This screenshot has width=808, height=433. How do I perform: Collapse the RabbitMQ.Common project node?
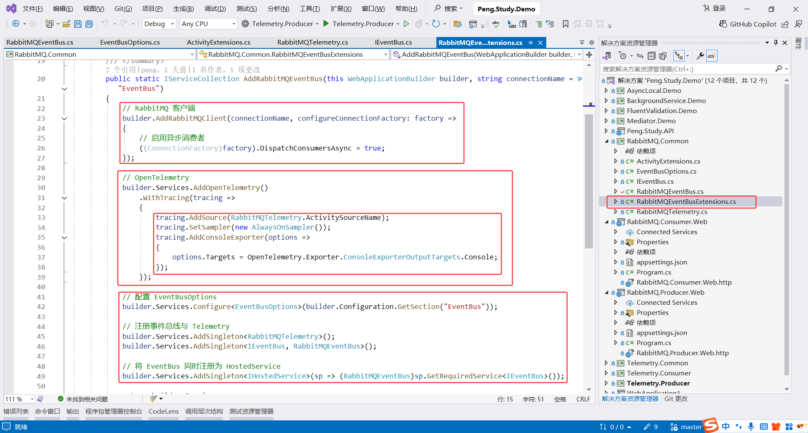point(606,141)
